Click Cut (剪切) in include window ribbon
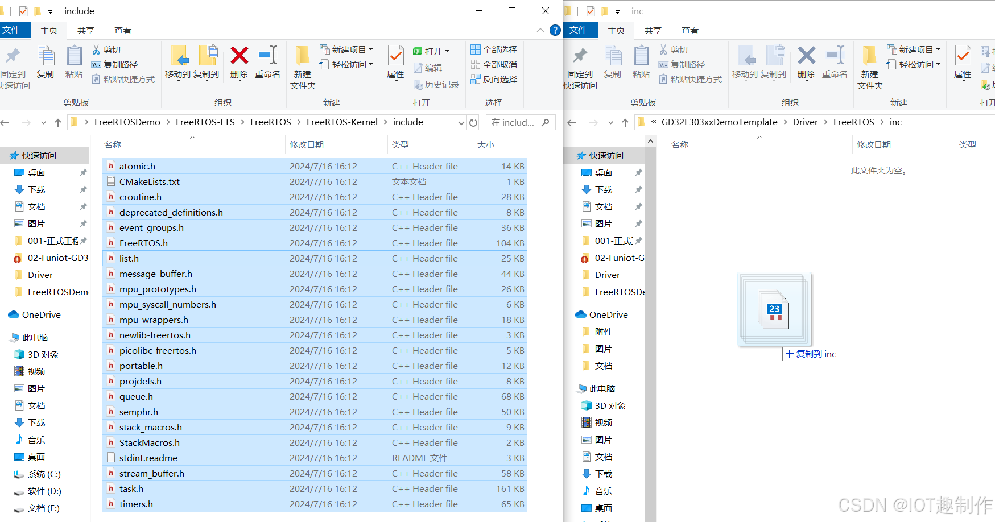Viewport: 995px width, 522px height. [106, 50]
